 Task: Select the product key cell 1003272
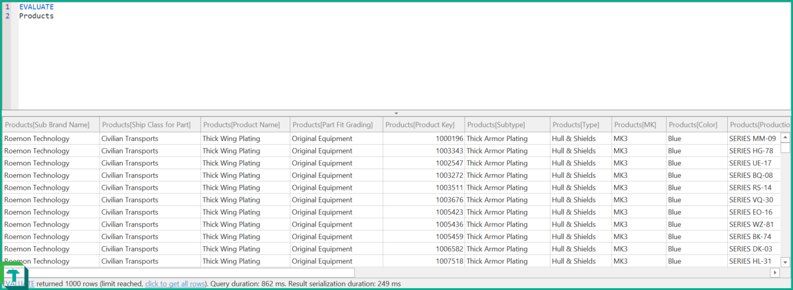point(424,176)
